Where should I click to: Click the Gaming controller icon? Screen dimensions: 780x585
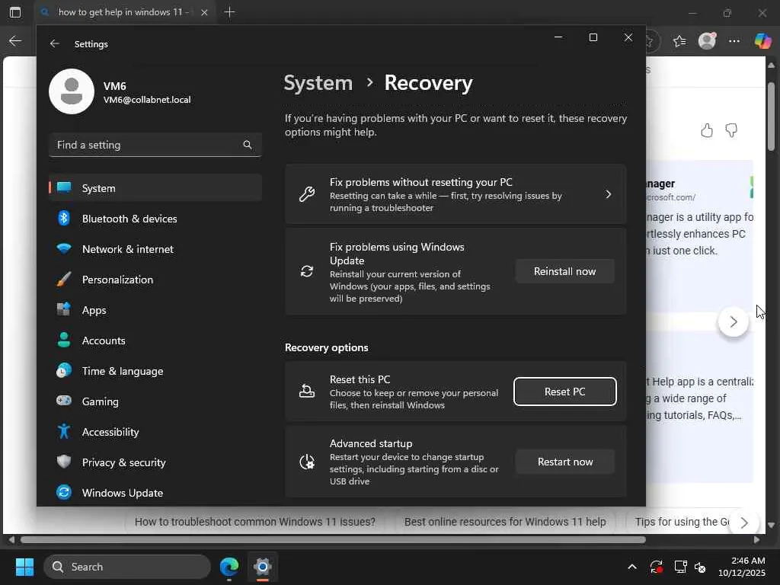(x=64, y=401)
